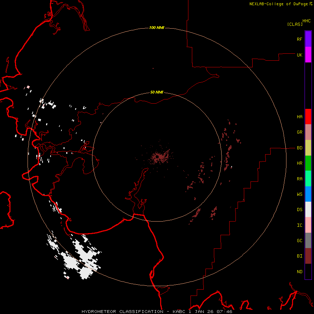The image size is (314, 314).
Task: Click the GC legend label
Action: (299, 240)
